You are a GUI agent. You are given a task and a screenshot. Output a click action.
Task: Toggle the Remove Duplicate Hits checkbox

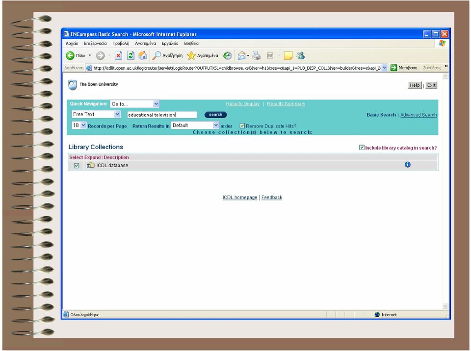(x=242, y=126)
